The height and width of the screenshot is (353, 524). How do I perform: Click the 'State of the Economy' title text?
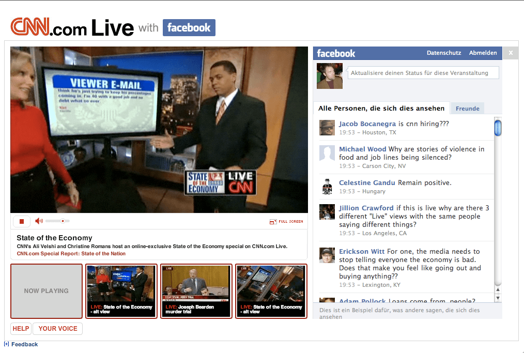point(54,238)
